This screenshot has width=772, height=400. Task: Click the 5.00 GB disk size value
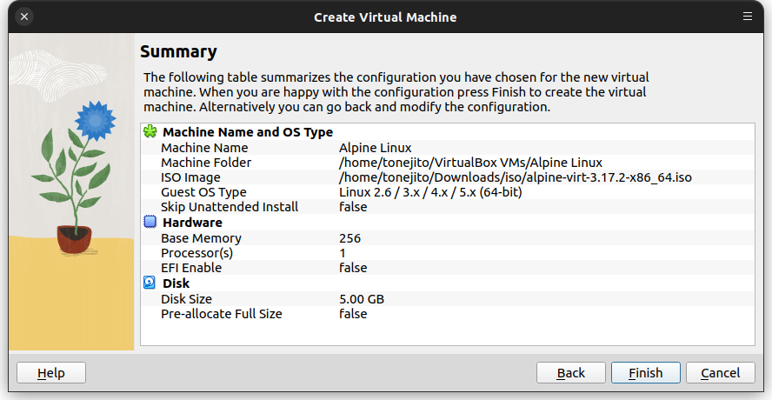pyautogui.click(x=362, y=299)
